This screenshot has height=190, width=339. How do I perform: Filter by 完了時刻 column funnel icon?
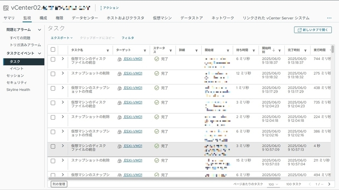click(305, 51)
